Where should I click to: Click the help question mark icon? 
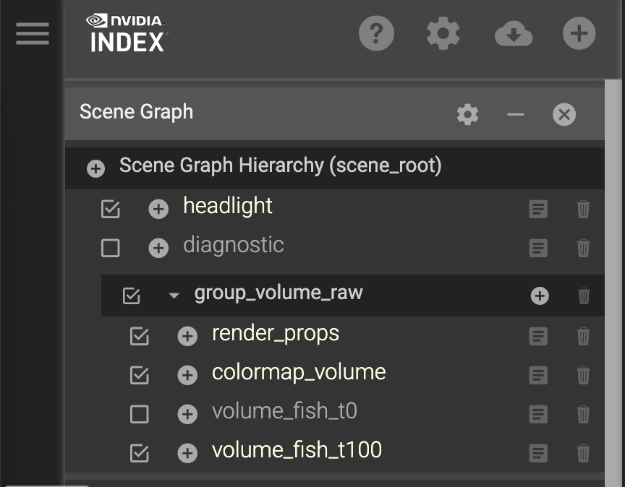[376, 33]
